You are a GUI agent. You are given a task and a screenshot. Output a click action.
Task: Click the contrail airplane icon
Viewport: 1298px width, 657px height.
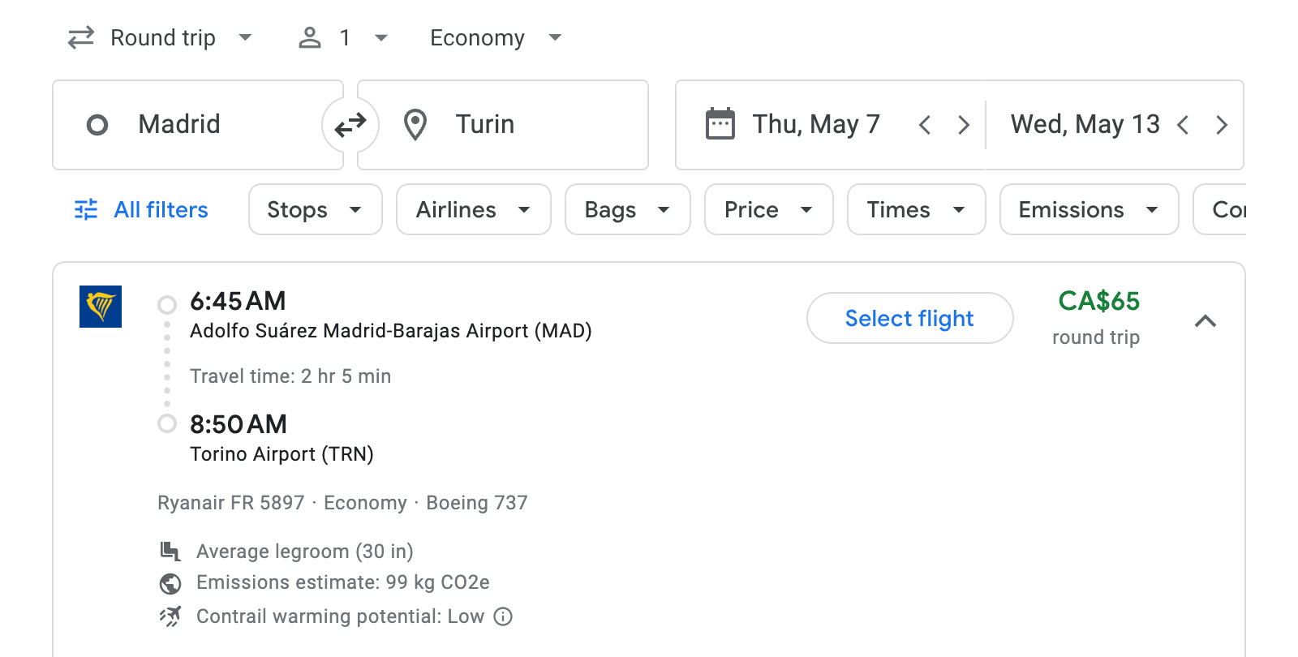coord(170,616)
